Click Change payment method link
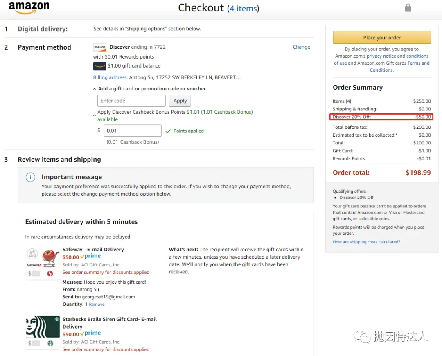Image resolution: width=442 pixels, height=356 pixels. pyautogui.click(x=301, y=47)
